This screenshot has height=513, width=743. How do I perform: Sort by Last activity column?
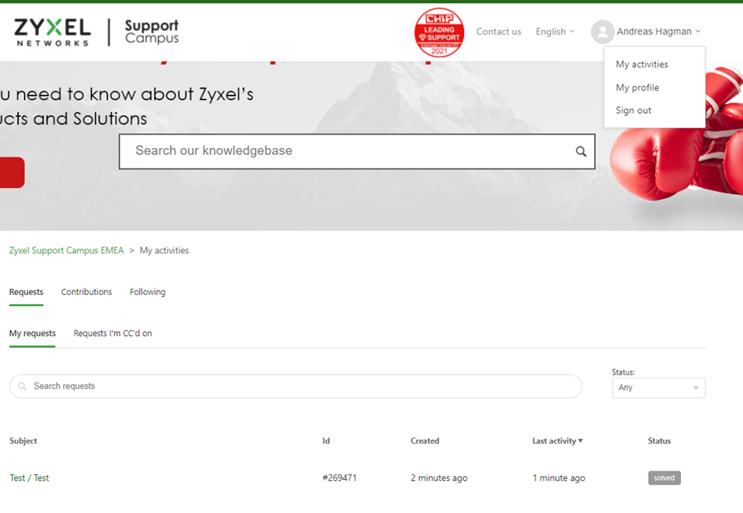coord(557,441)
